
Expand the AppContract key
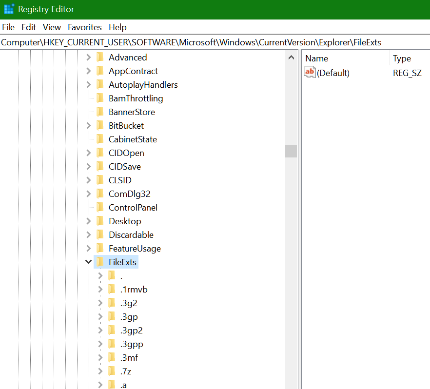coord(88,71)
